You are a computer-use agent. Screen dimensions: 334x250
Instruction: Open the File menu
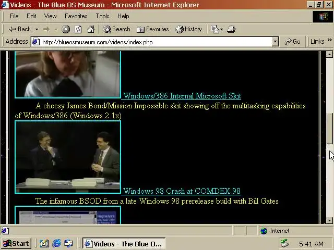point(14,16)
